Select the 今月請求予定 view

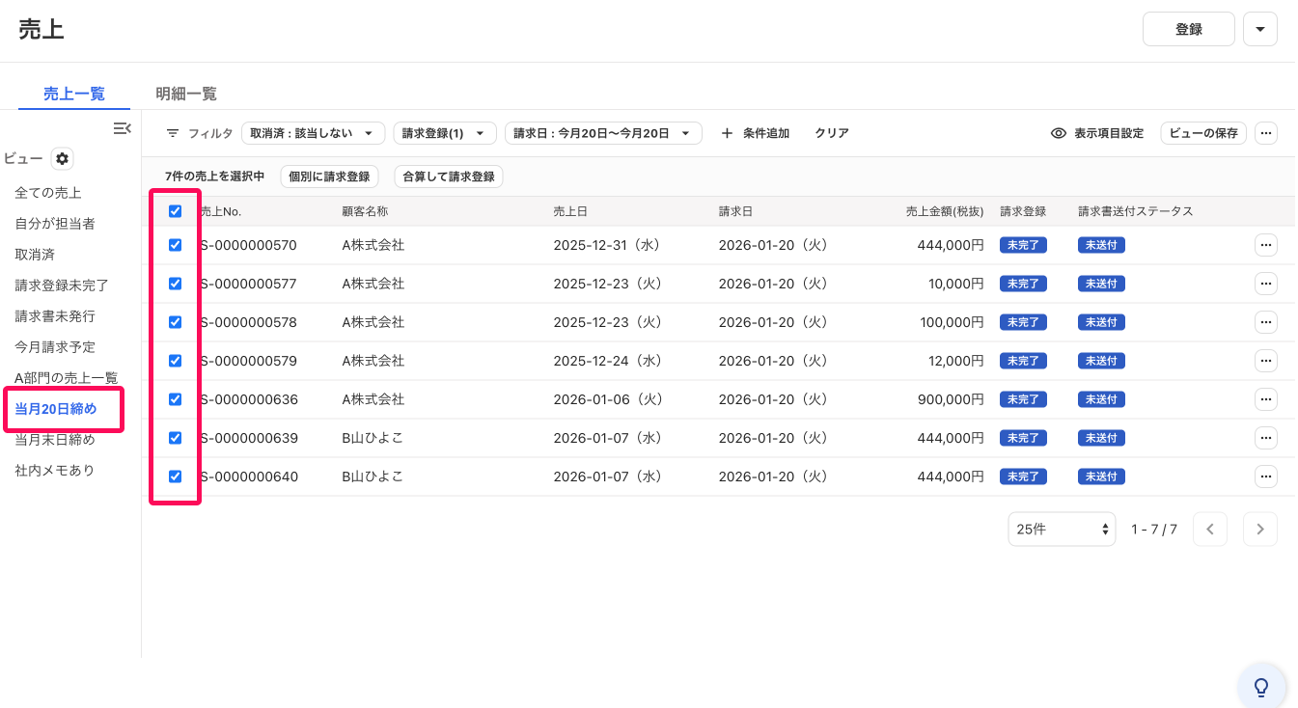coord(55,347)
